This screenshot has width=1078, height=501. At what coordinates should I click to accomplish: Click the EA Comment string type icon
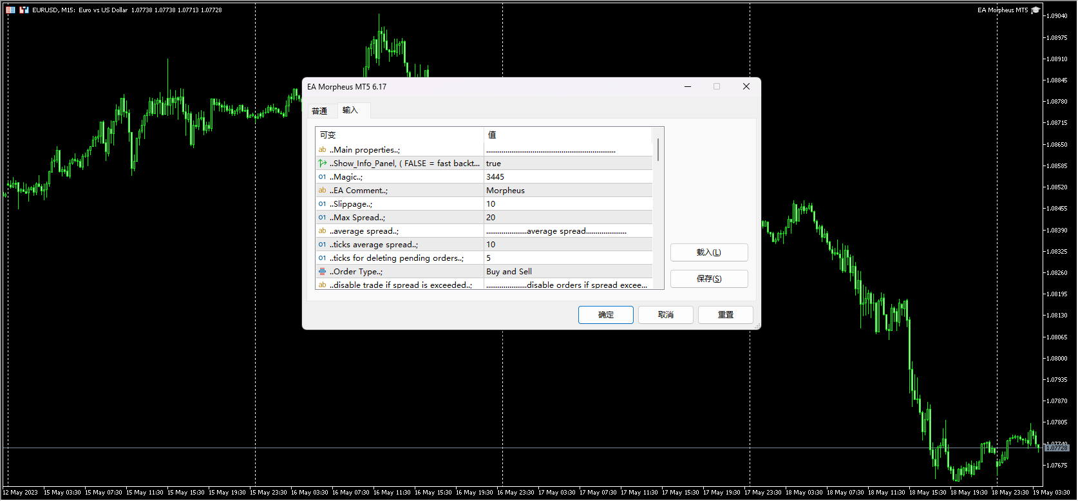pyautogui.click(x=322, y=191)
